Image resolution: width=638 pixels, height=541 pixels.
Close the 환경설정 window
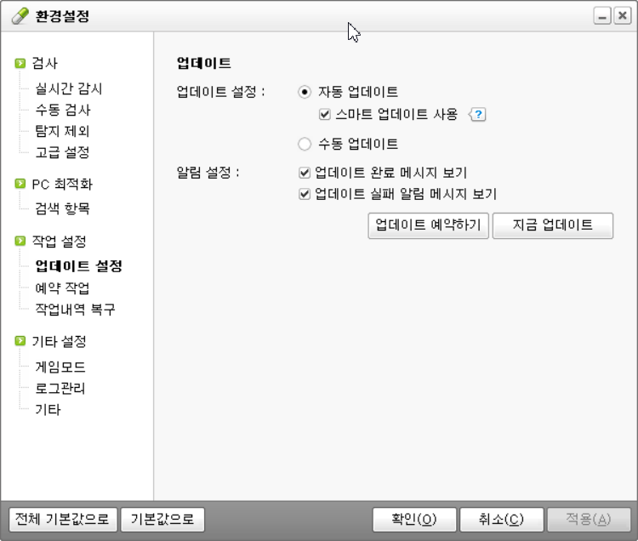pyautogui.click(x=622, y=16)
